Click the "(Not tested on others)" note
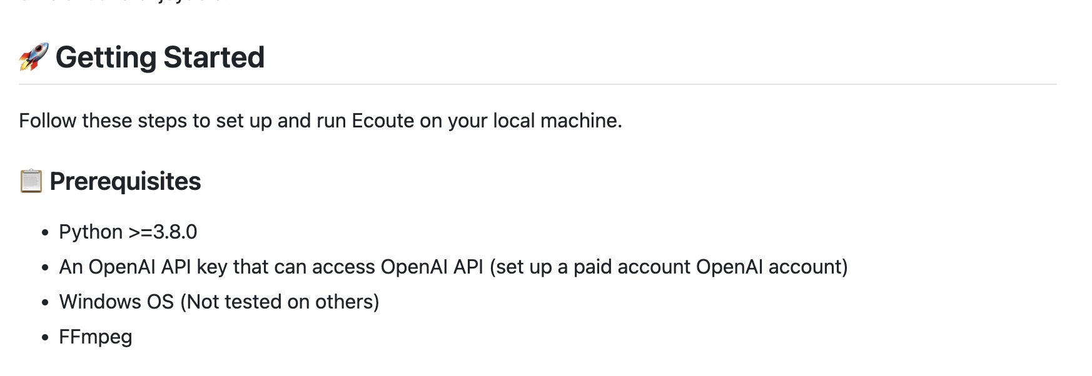Viewport: 1092px width, 376px height. [280, 302]
